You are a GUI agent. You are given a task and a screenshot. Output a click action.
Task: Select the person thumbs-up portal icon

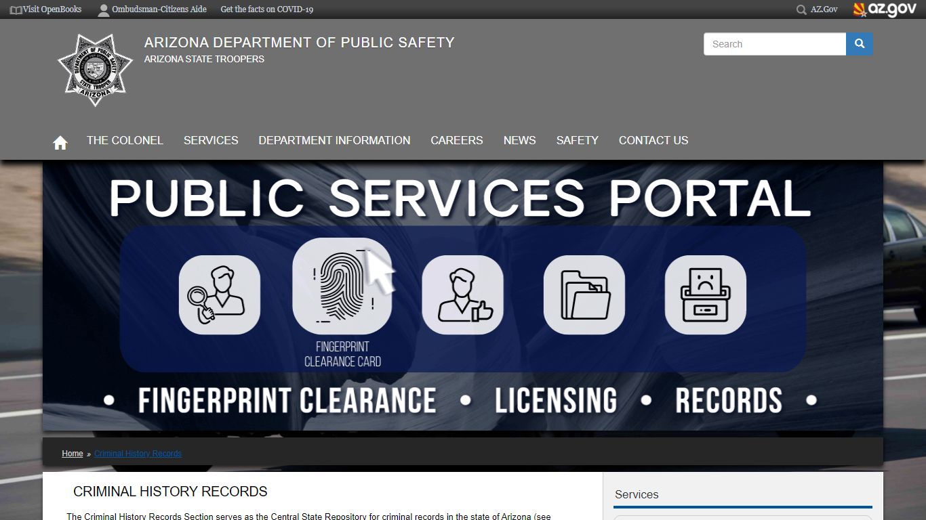click(463, 295)
